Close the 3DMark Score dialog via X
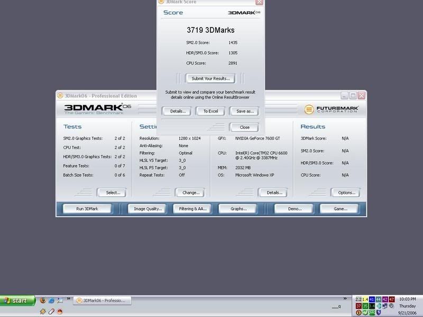The width and height of the screenshot is (423, 317). click(x=259, y=2)
